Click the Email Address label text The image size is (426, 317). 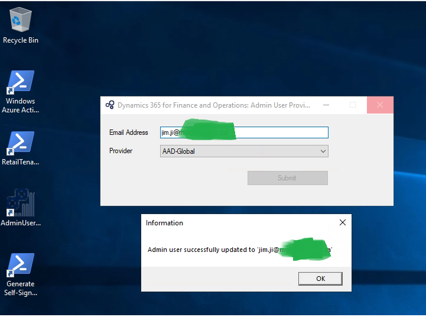128,132
